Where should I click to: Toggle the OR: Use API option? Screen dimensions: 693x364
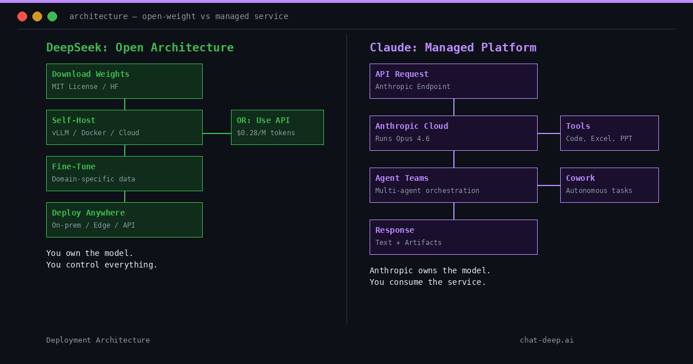coord(277,127)
